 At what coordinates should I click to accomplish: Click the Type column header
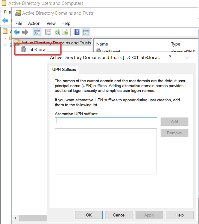click(176, 44)
